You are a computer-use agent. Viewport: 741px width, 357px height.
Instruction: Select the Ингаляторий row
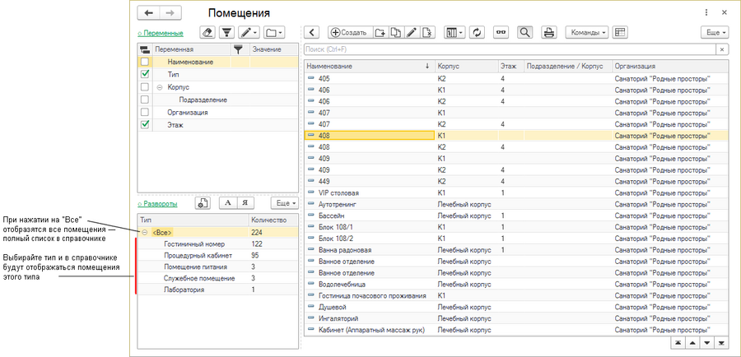[x=516, y=318]
